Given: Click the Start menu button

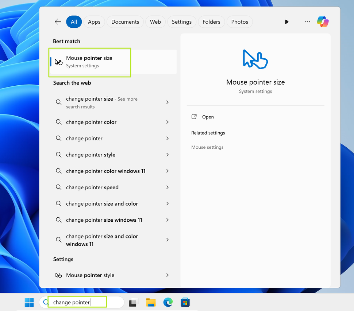Looking at the screenshot, I should point(29,302).
